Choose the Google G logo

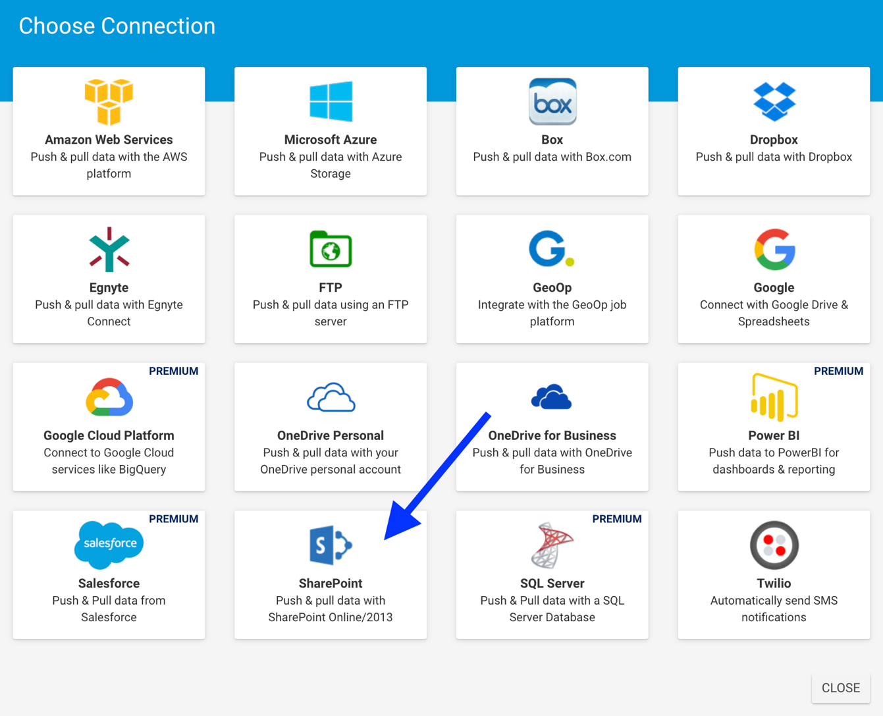(774, 250)
